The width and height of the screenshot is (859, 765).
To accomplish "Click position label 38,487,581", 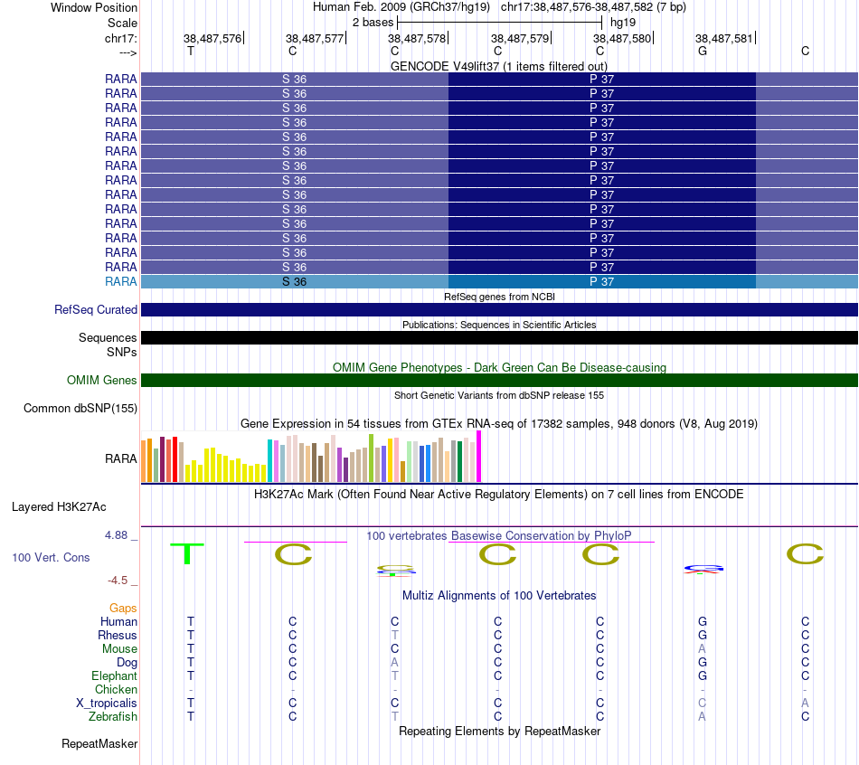I will (723, 38).
